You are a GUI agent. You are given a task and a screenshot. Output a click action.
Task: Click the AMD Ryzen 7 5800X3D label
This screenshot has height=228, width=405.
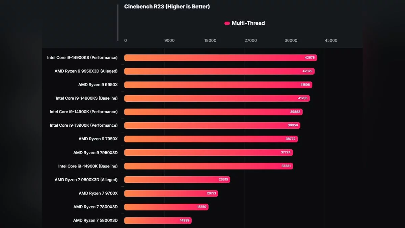[x=96, y=221]
